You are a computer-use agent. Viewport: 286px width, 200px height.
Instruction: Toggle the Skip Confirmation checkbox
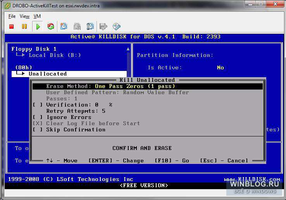tap(38, 129)
